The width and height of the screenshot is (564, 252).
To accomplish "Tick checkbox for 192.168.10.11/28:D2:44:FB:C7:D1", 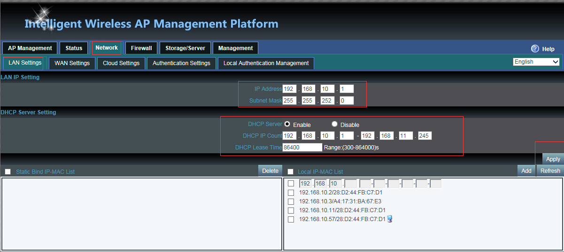I will click(x=291, y=210).
